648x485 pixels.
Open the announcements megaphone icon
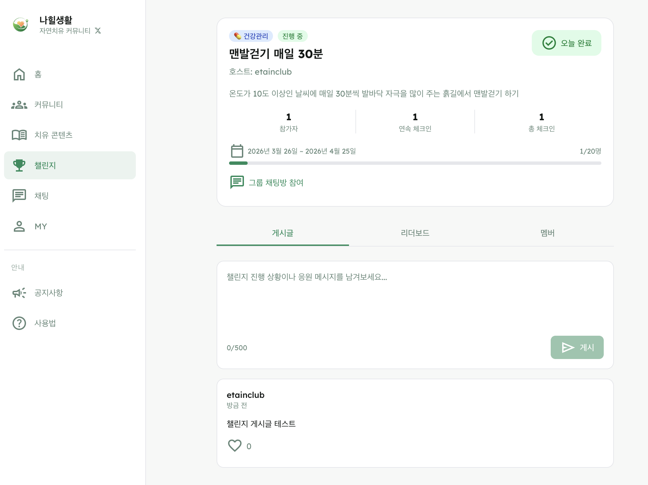(x=19, y=293)
